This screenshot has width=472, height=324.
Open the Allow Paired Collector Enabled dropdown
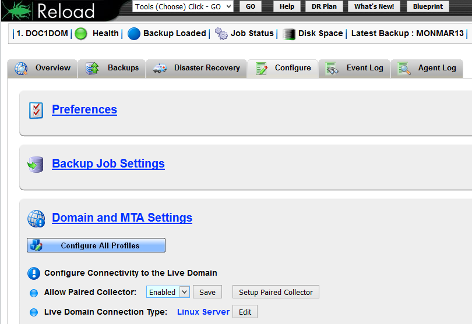tap(168, 292)
